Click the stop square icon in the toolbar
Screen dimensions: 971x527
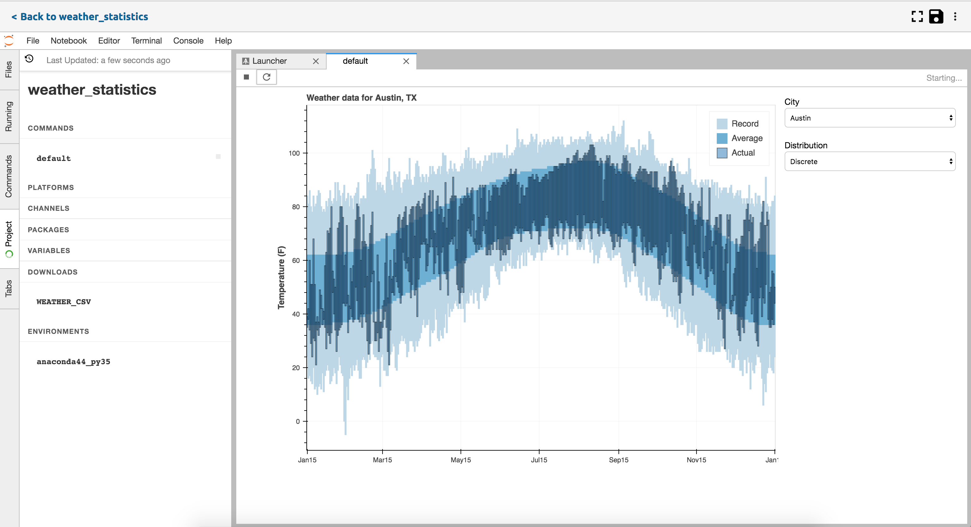tap(246, 77)
